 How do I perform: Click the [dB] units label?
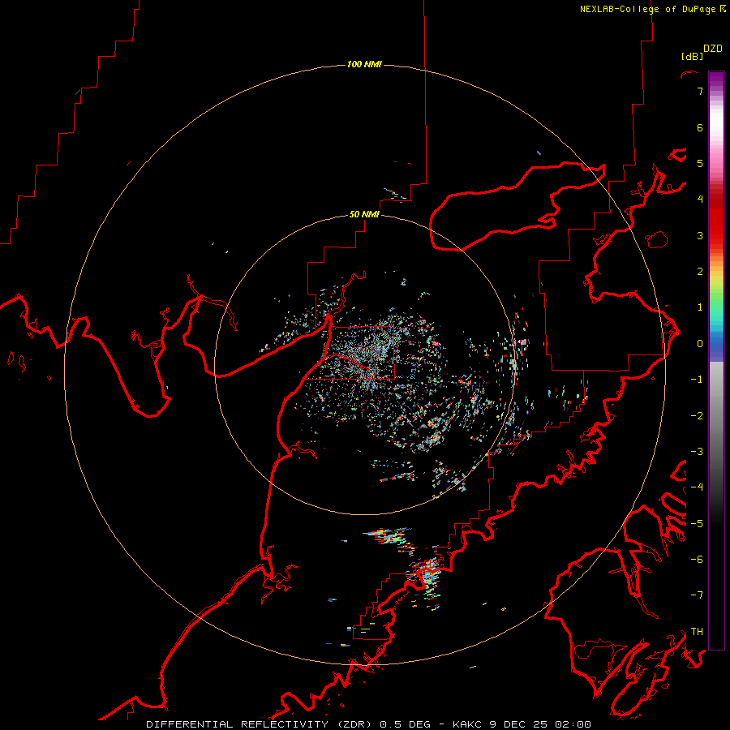(x=692, y=56)
